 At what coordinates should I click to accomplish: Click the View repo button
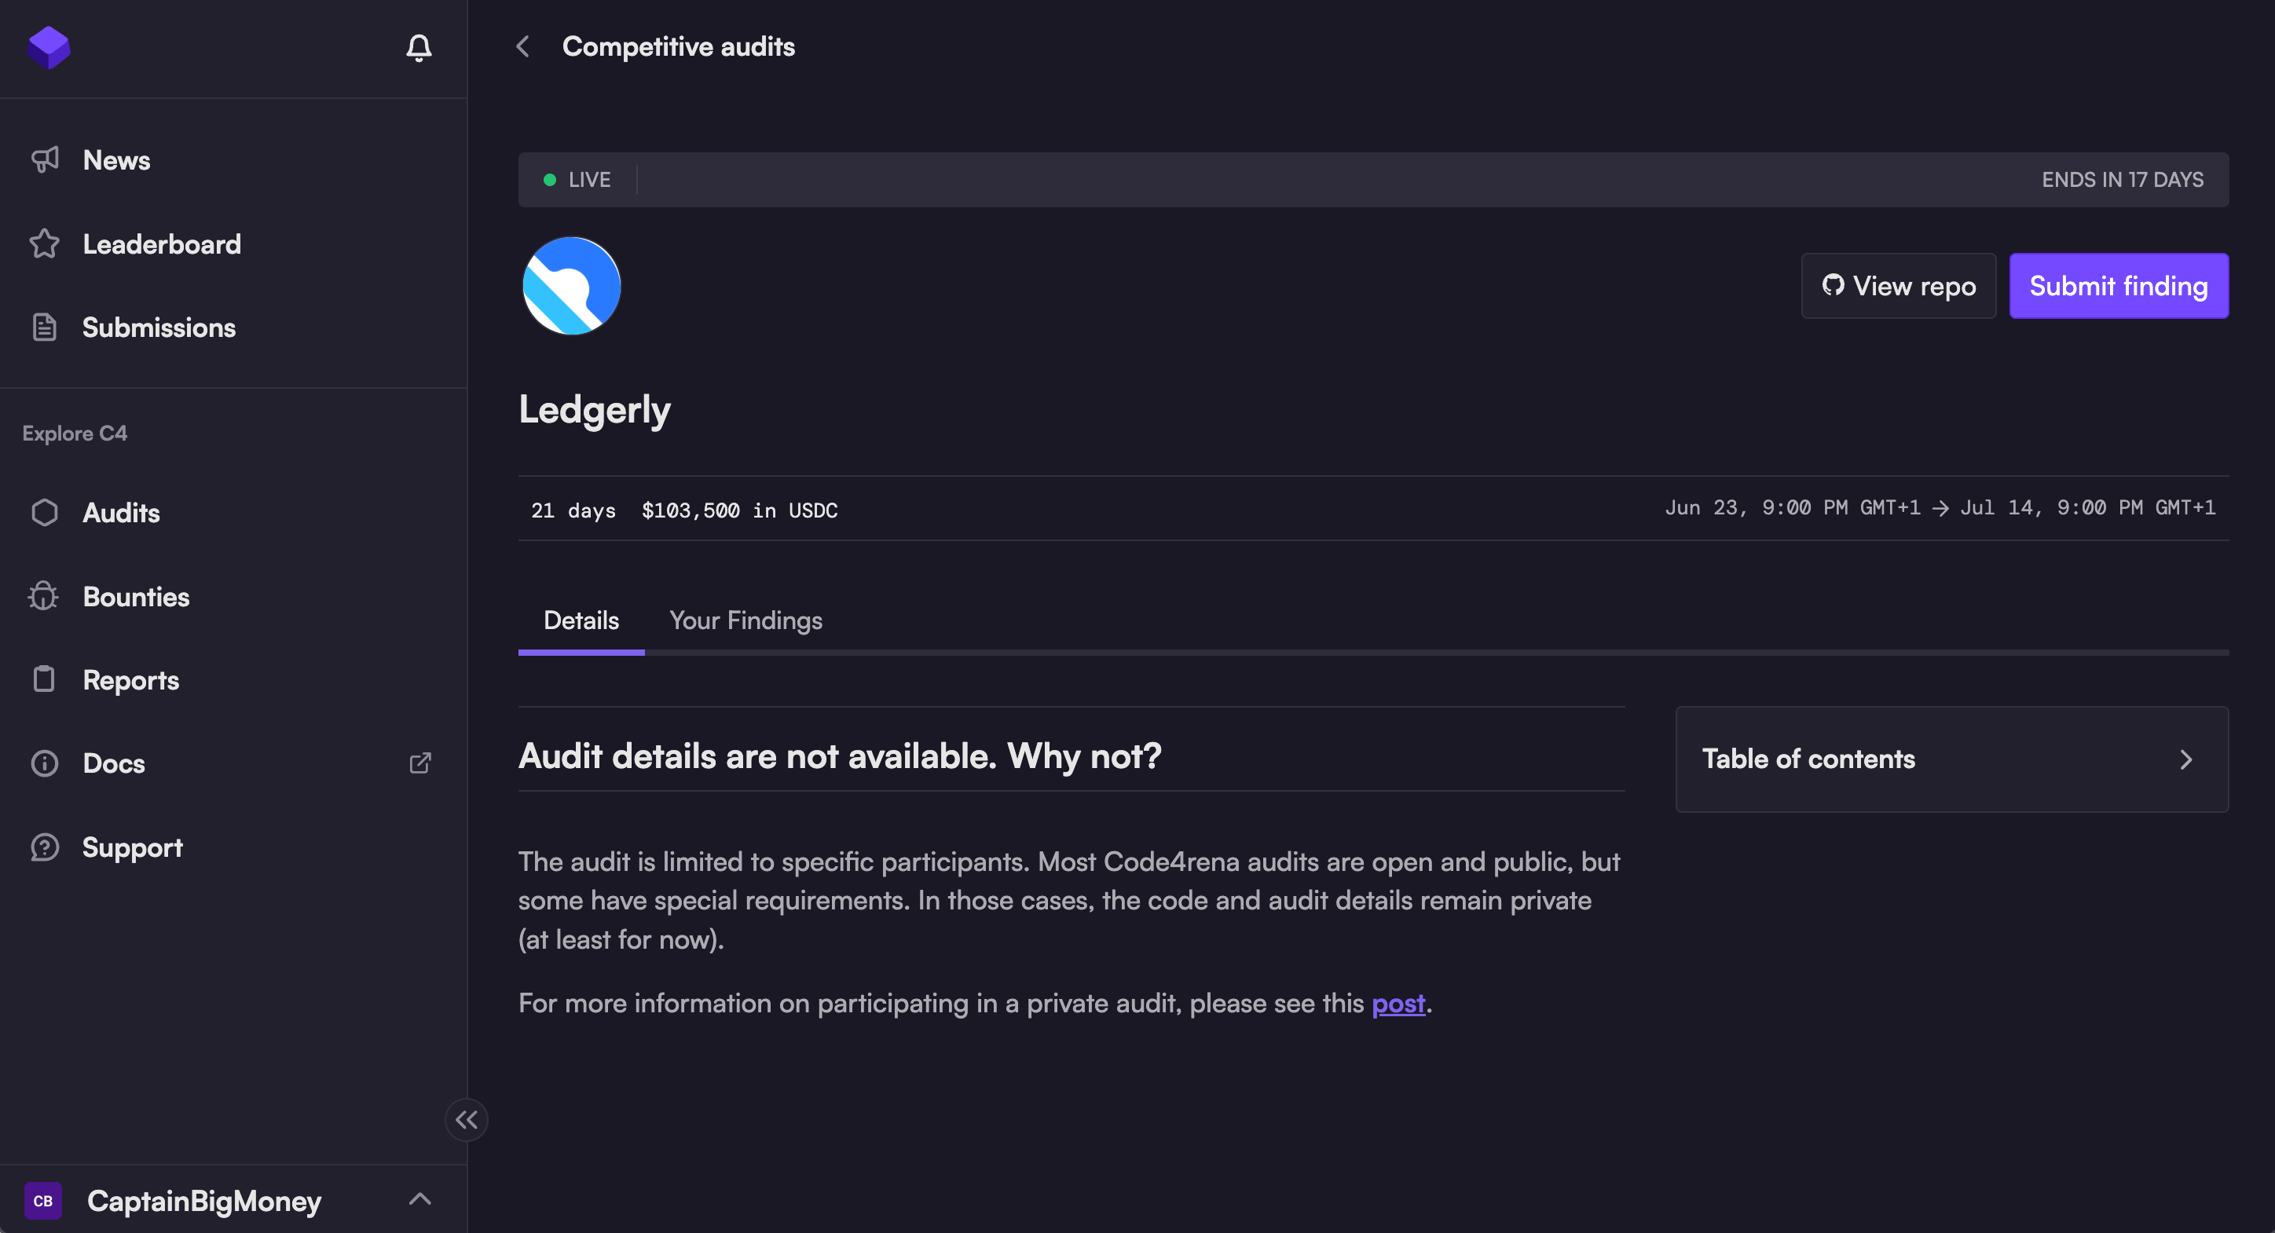[1898, 286]
